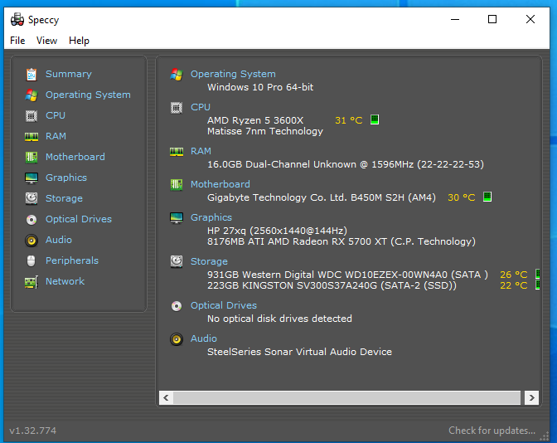Click the RAM stick icon in summary pane

pyautogui.click(x=177, y=152)
